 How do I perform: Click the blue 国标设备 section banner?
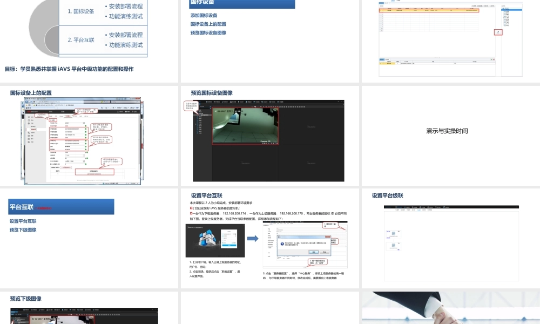[242, 3]
